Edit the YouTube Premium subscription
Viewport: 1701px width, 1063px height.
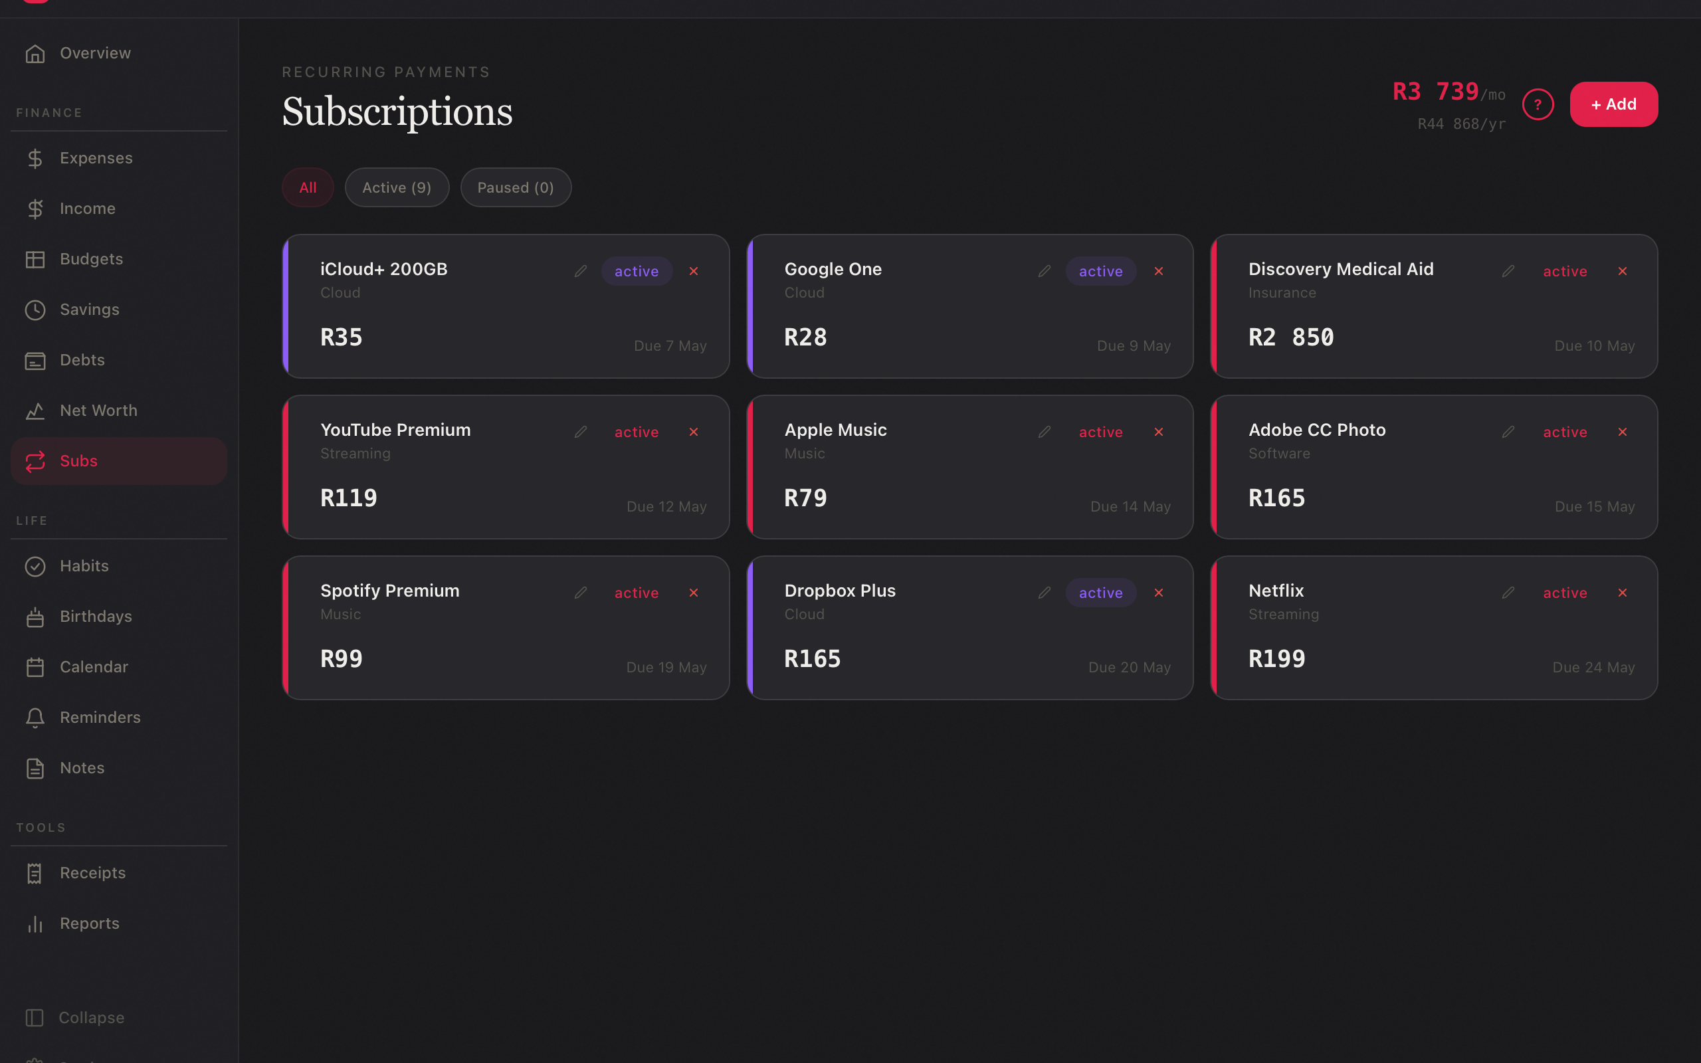tap(581, 433)
